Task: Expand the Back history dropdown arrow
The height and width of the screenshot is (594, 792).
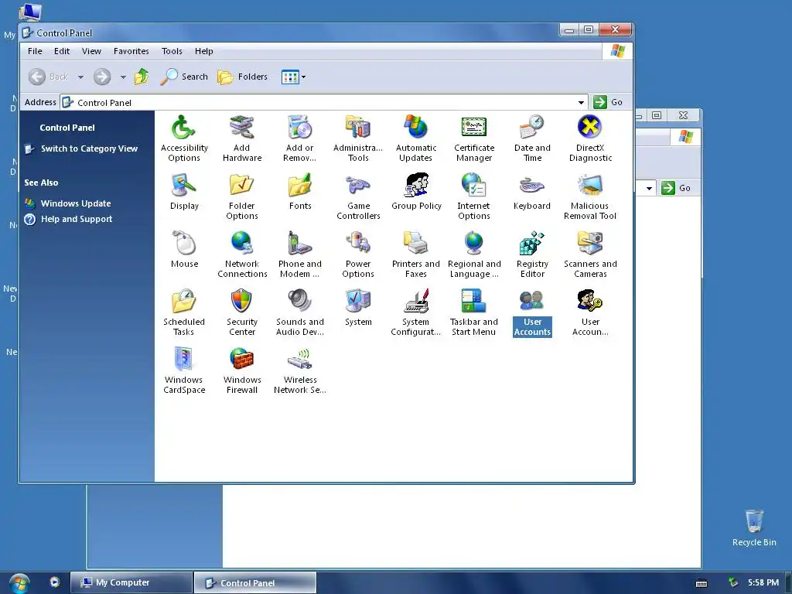Action: pyautogui.click(x=80, y=77)
